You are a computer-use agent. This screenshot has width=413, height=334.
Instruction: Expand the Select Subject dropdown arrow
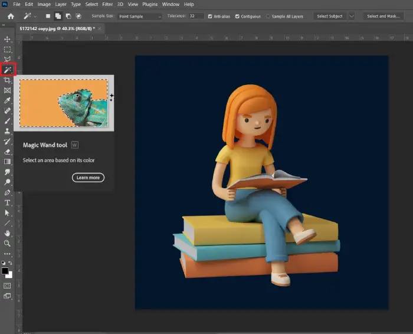click(352, 16)
